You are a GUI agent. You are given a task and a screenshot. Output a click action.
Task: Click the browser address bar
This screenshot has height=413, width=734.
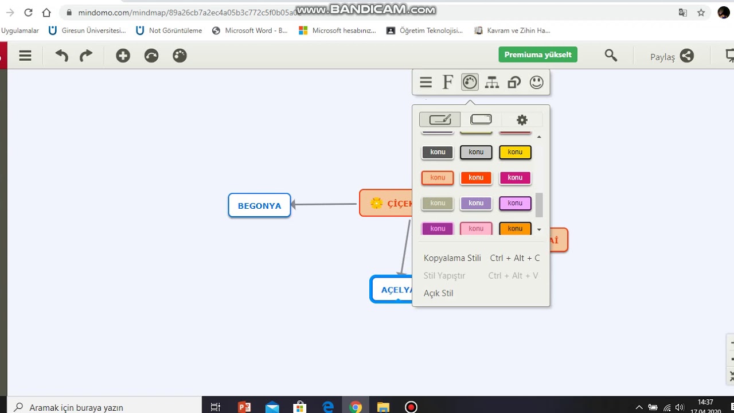coord(367,13)
